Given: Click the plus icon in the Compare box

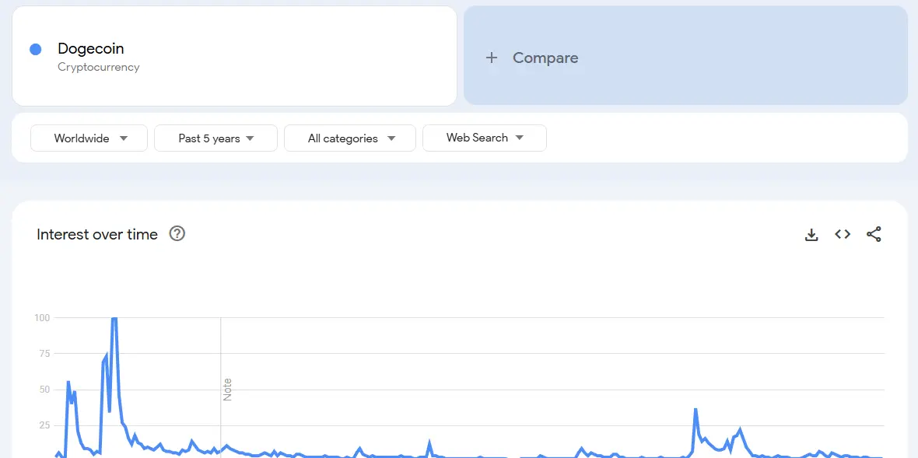Looking at the screenshot, I should point(492,58).
